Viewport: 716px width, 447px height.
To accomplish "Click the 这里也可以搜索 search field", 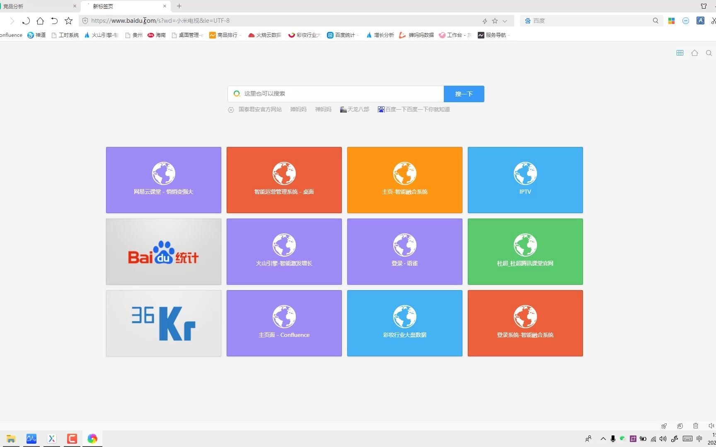I will [336, 94].
